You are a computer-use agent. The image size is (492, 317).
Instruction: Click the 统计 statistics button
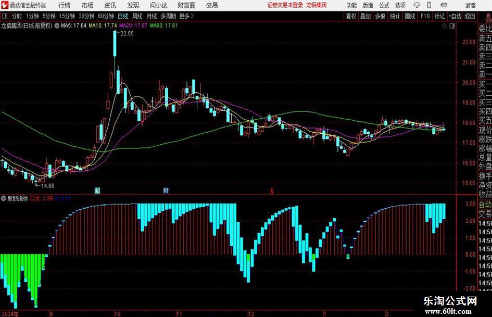[395, 16]
